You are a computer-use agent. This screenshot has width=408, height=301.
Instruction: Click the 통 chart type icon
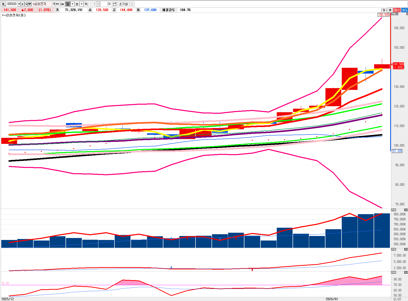(x=3, y=4)
